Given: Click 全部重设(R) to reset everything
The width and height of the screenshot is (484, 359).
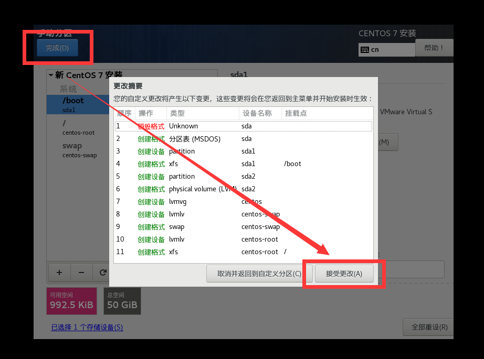Looking at the screenshot, I should coord(428,327).
